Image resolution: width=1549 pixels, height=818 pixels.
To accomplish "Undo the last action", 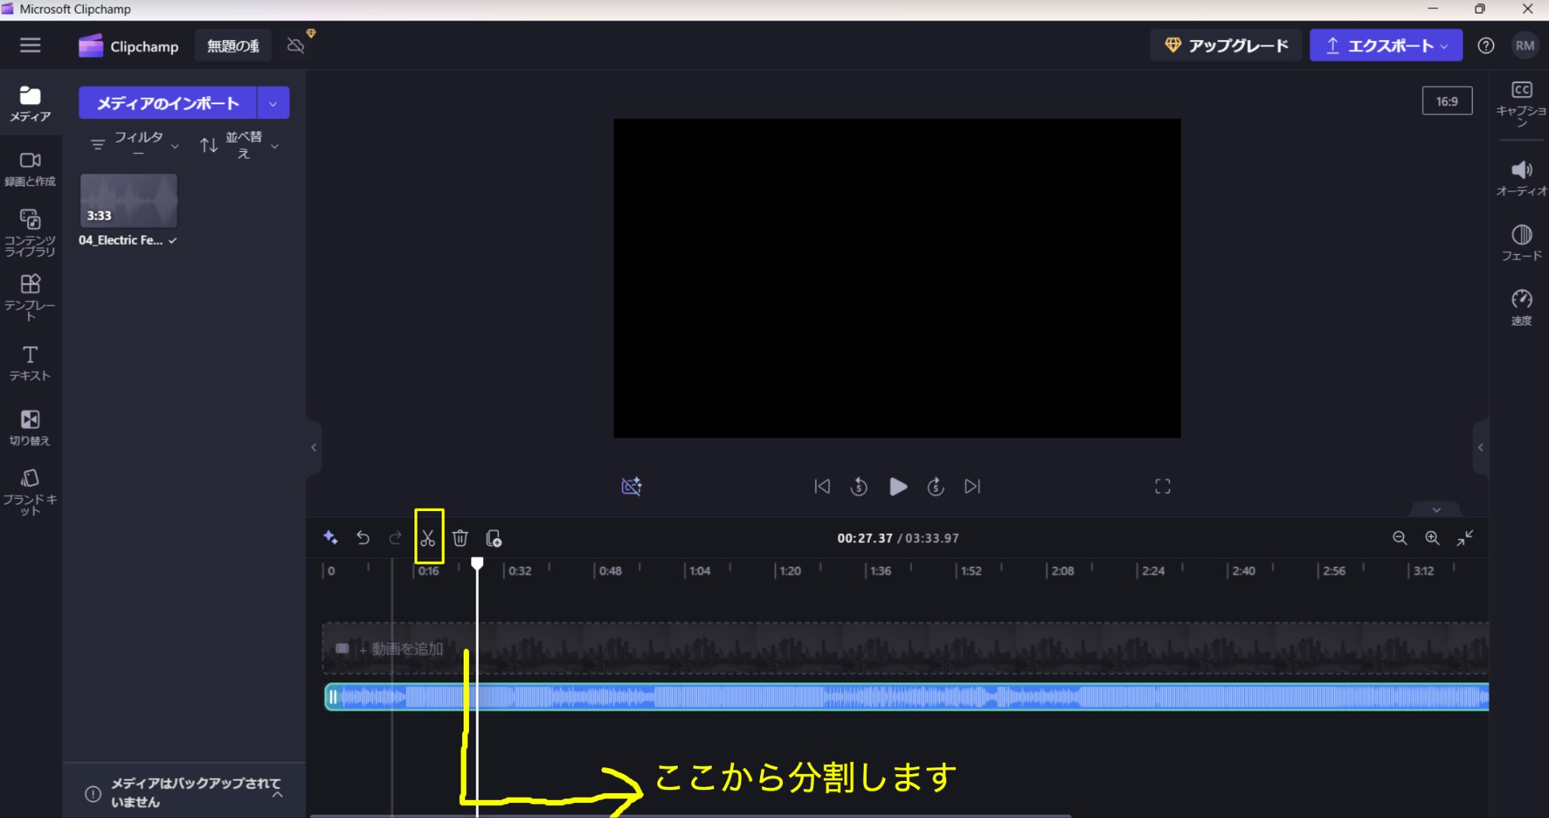I will coord(363,538).
